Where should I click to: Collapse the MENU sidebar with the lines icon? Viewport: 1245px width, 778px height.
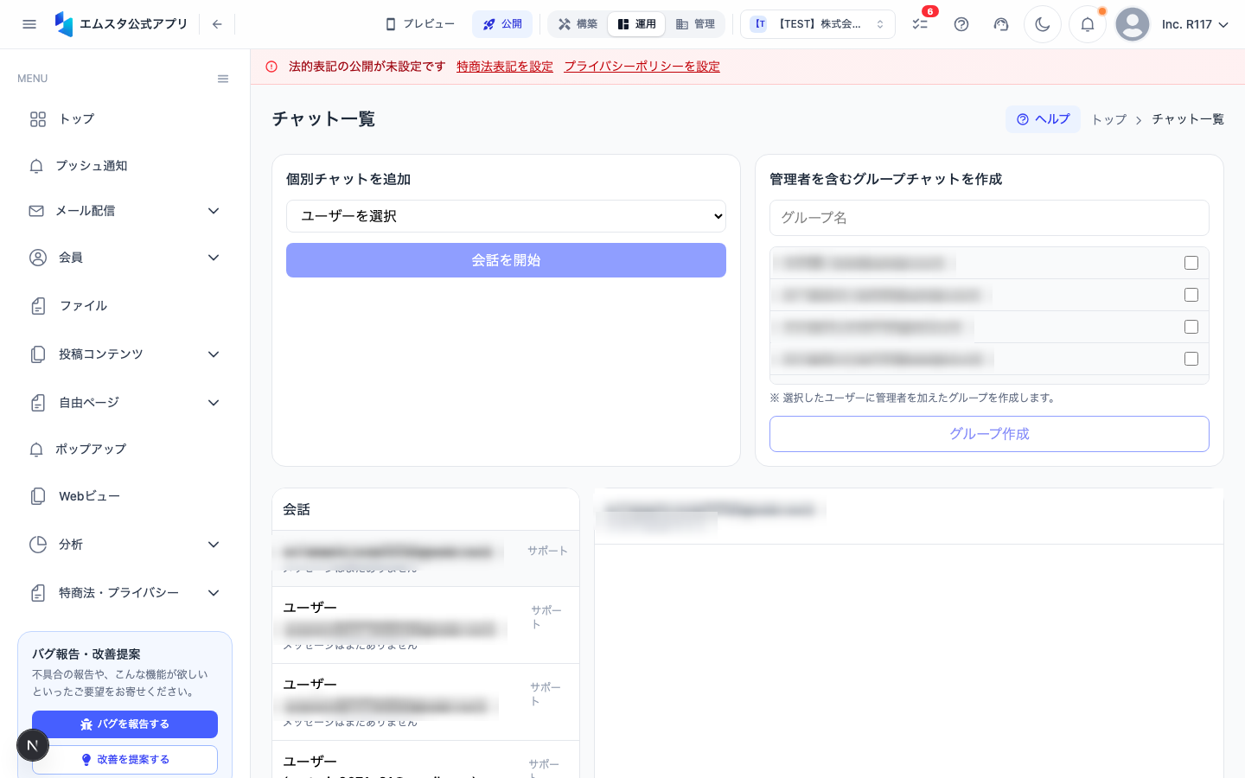tap(223, 79)
